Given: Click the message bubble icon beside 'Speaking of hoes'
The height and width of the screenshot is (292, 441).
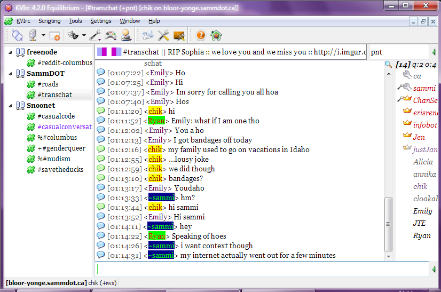Looking at the screenshot, I should (101, 235).
